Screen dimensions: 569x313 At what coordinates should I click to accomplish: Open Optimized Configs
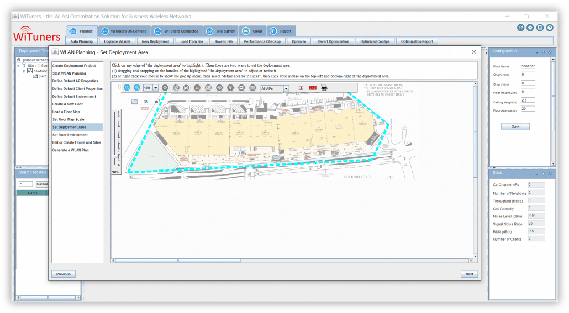[x=375, y=41]
